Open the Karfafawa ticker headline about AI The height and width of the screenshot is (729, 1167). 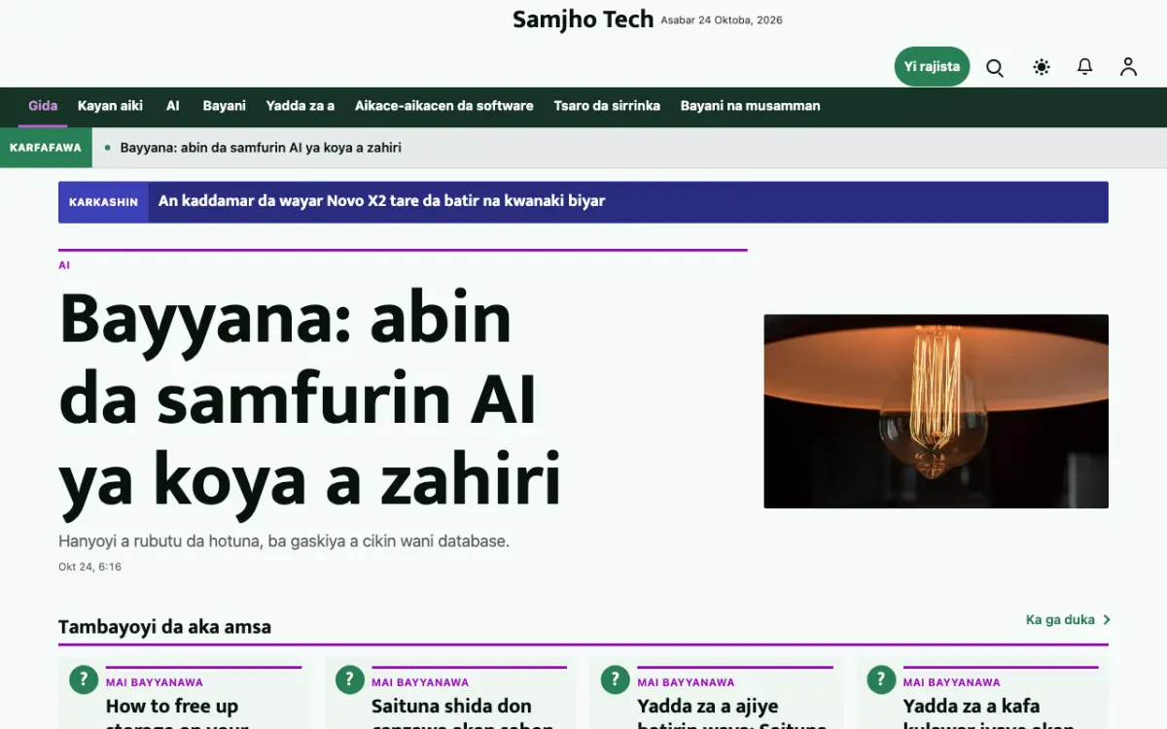tap(261, 148)
